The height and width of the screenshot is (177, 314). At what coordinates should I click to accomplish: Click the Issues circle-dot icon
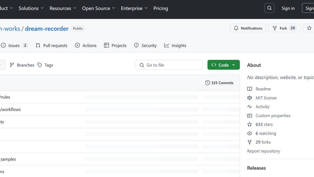pos(3,45)
